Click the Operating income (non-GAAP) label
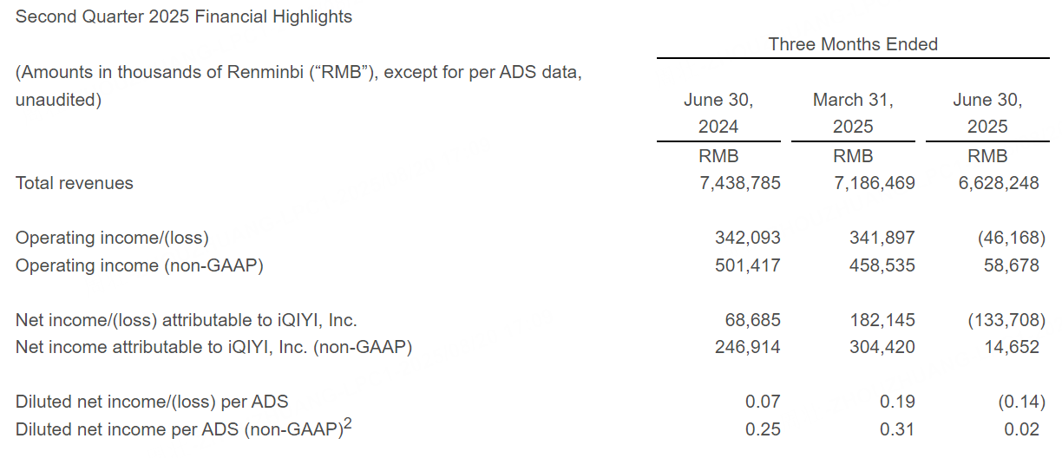This screenshot has height=458, width=1062. coord(140,265)
